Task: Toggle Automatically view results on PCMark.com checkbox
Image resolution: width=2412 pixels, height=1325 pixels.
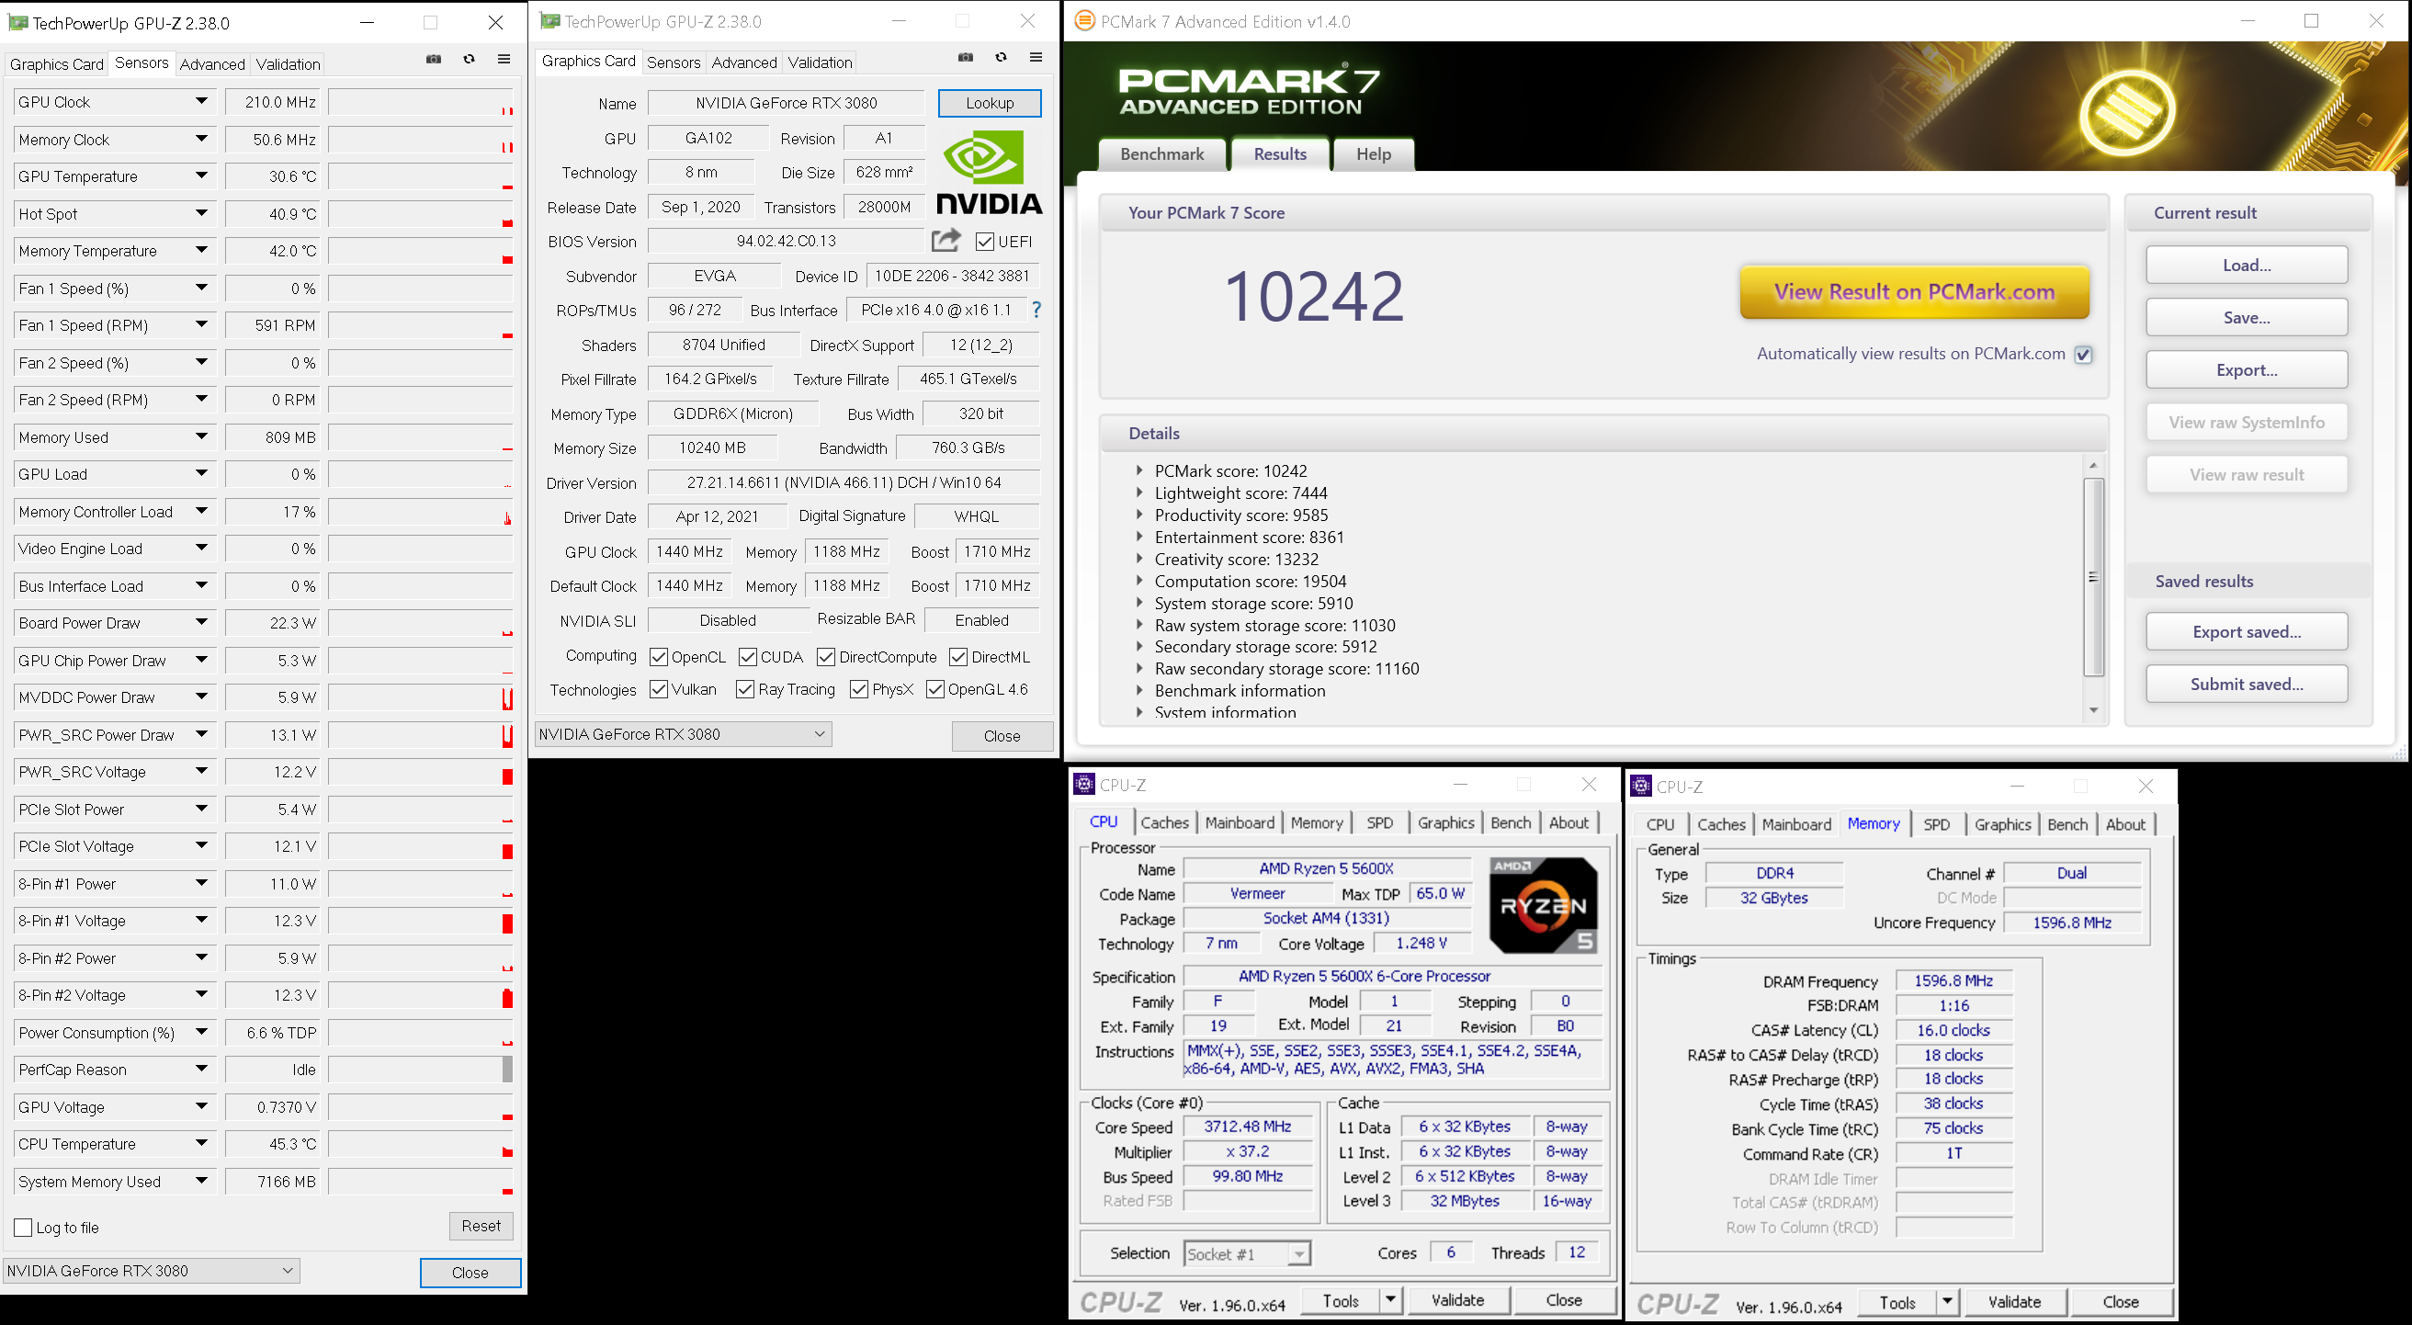Action: (x=2083, y=355)
